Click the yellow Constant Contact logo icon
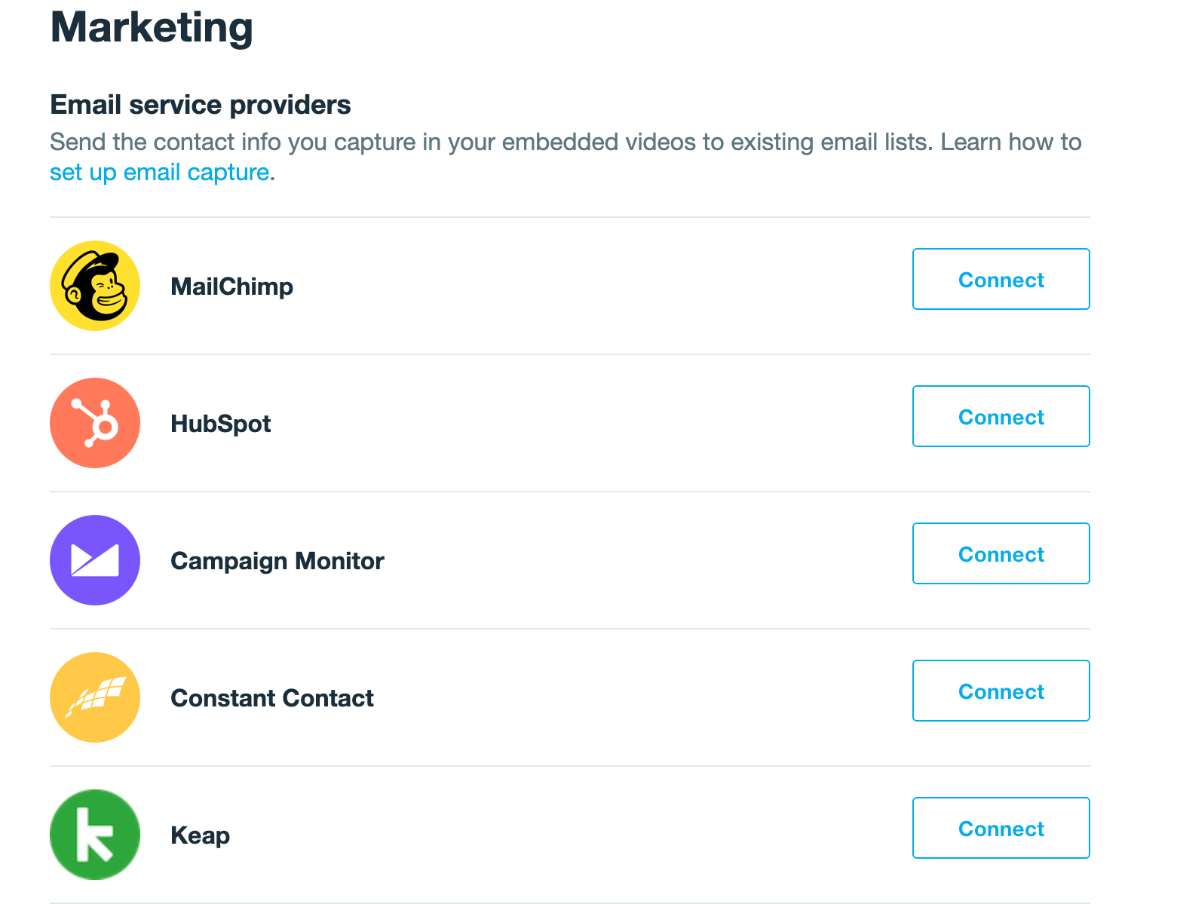The image size is (1177, 904). pos(95,697)
